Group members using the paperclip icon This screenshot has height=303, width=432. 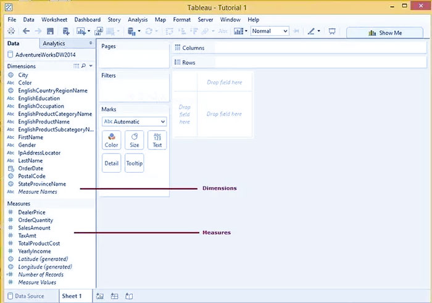point(205,31)
